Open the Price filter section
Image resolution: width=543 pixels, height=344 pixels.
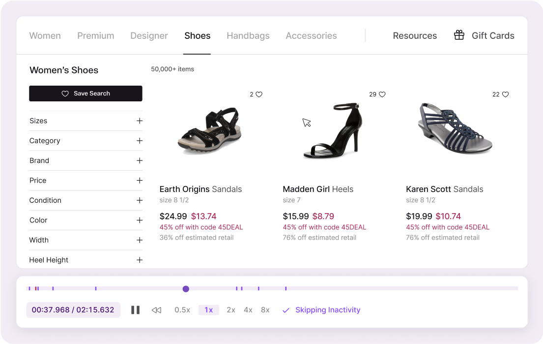point(140,181)
